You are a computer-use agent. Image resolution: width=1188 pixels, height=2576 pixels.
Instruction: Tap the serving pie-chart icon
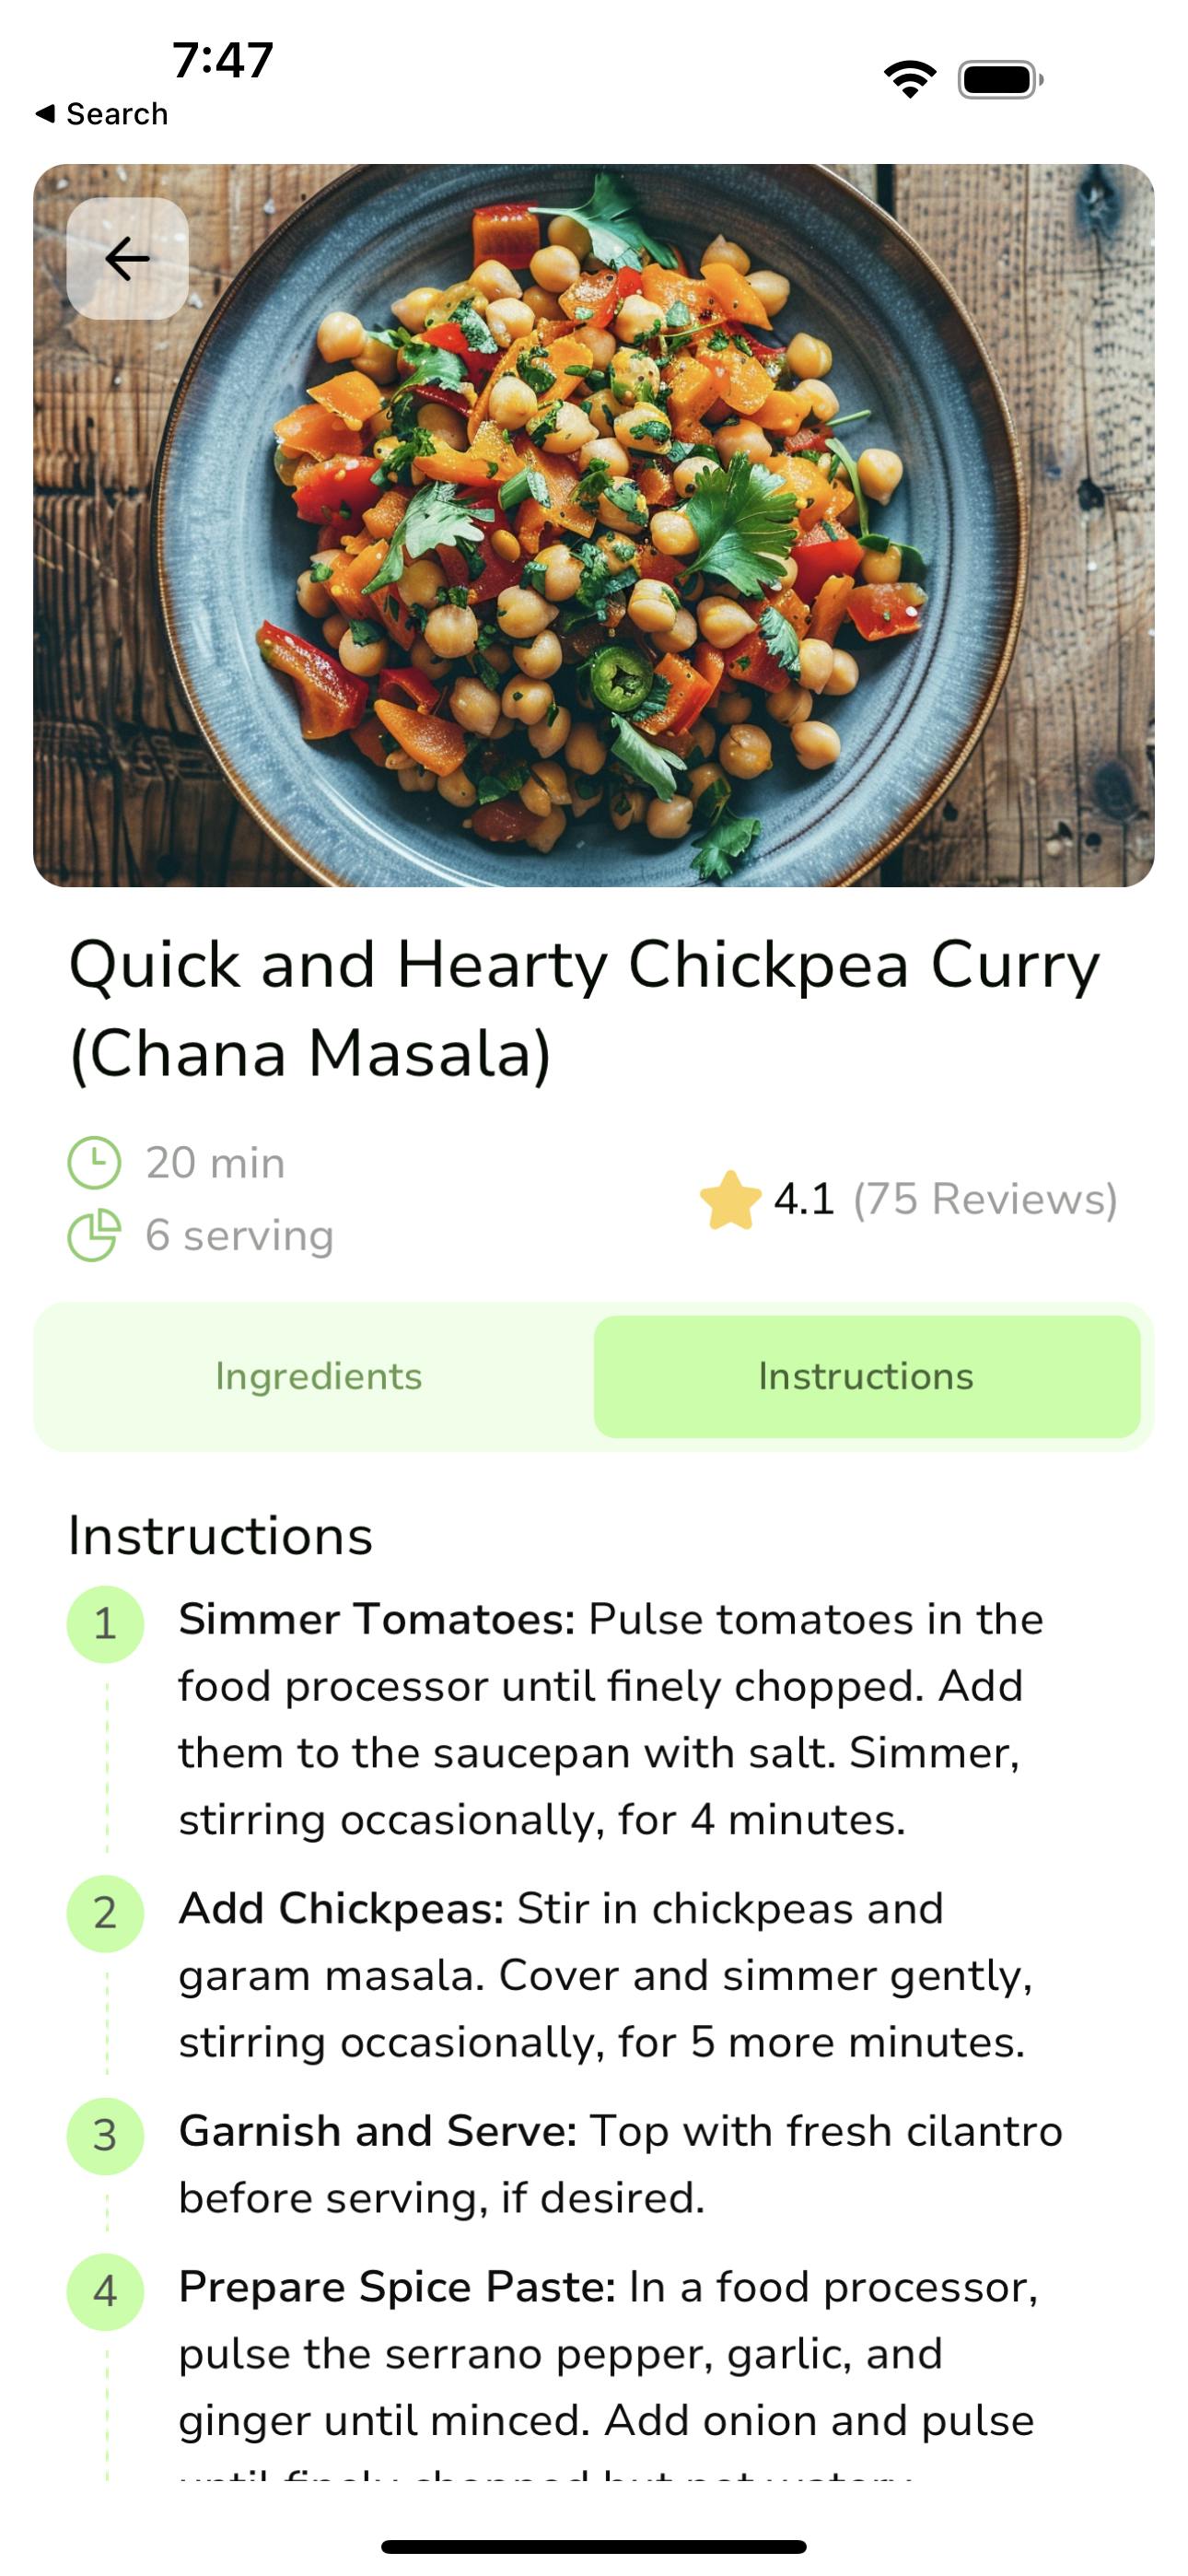tap(94, 1236)
